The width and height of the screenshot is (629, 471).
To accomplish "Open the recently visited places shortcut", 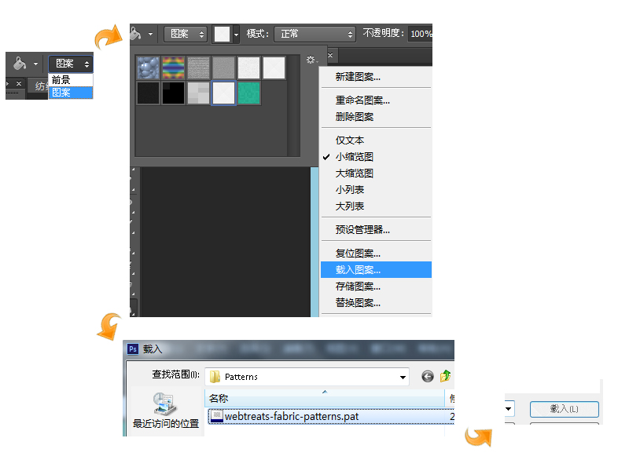I will pos(165,410).
